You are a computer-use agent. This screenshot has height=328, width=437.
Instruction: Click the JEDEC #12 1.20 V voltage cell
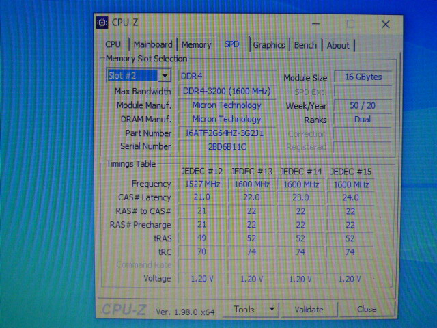[202, 279]
